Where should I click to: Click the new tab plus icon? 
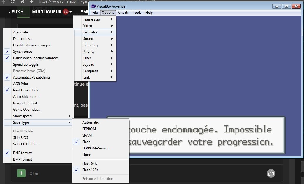32,2
